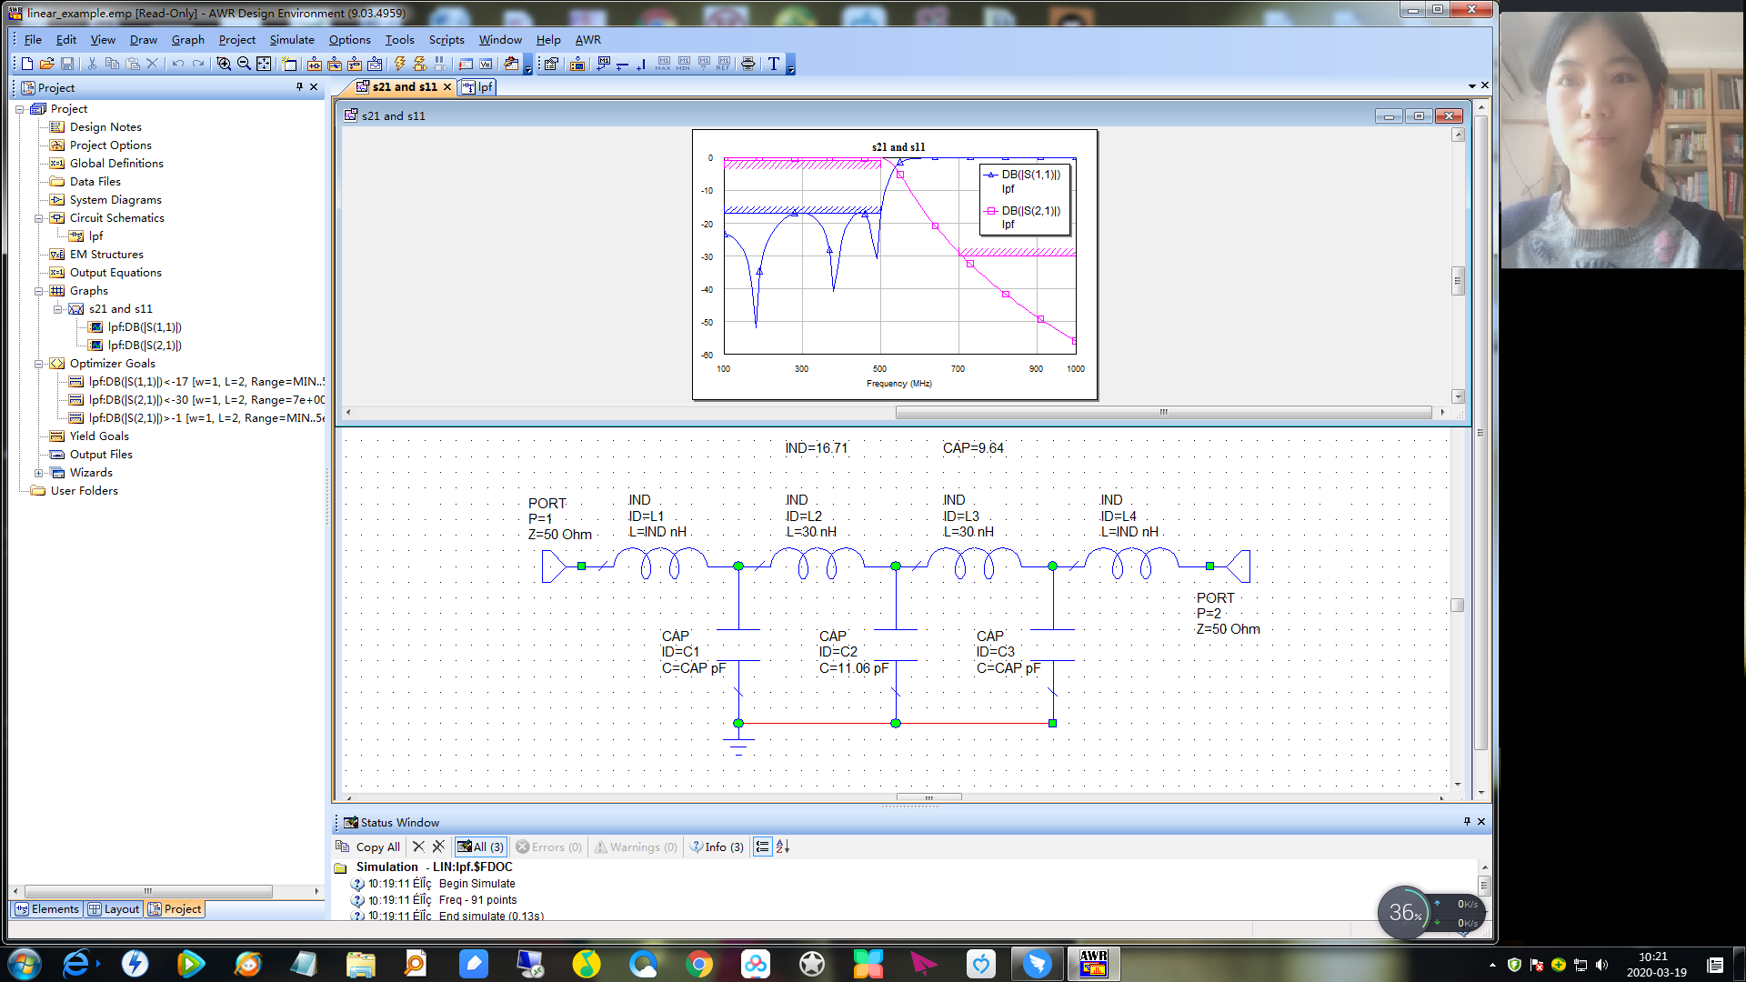
Task: Click the Copy All button in Status Window
Action: [368, 847]
